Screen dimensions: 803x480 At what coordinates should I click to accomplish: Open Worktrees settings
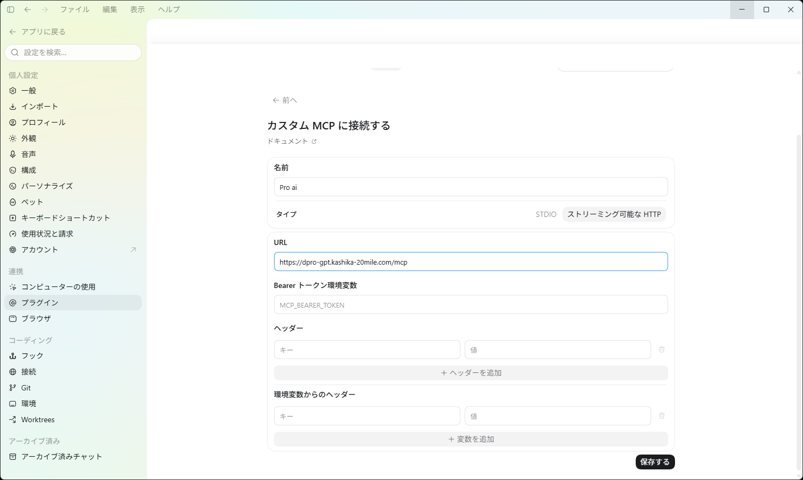(x=73, y=420)
